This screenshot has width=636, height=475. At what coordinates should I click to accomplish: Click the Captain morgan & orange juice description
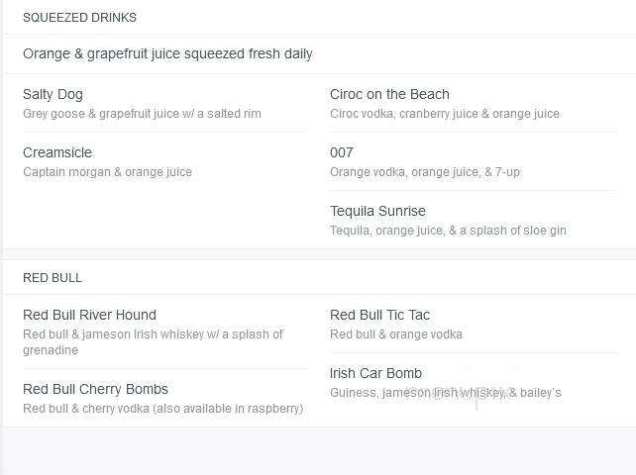tap(108, 172)
